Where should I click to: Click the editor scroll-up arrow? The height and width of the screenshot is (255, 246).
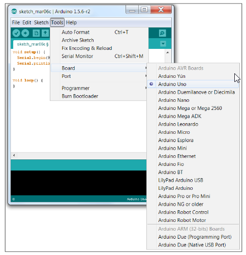pyautogui.click(x=168, y=52)
